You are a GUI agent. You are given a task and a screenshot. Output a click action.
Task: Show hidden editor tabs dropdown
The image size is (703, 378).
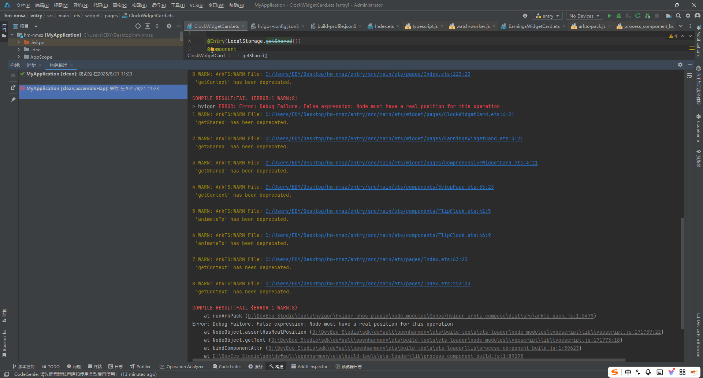pos(681,26)
